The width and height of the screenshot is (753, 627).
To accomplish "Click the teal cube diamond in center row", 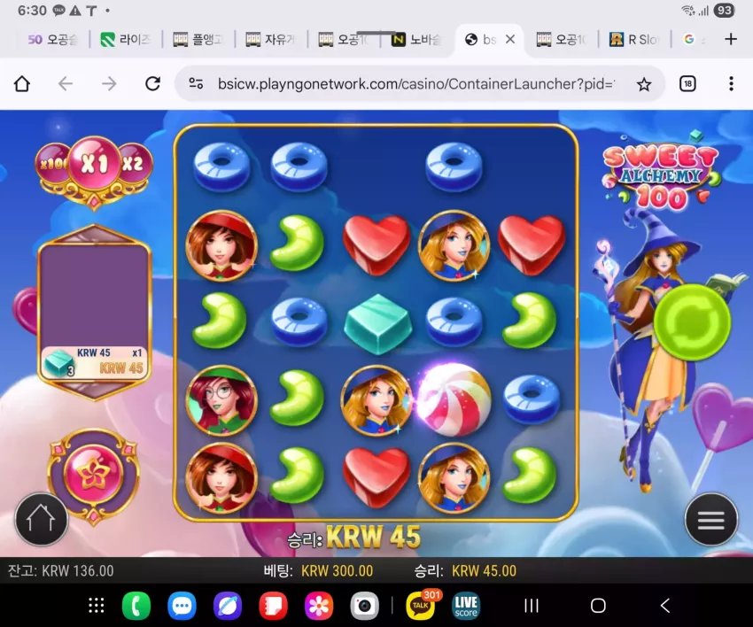I will [377, 323].
